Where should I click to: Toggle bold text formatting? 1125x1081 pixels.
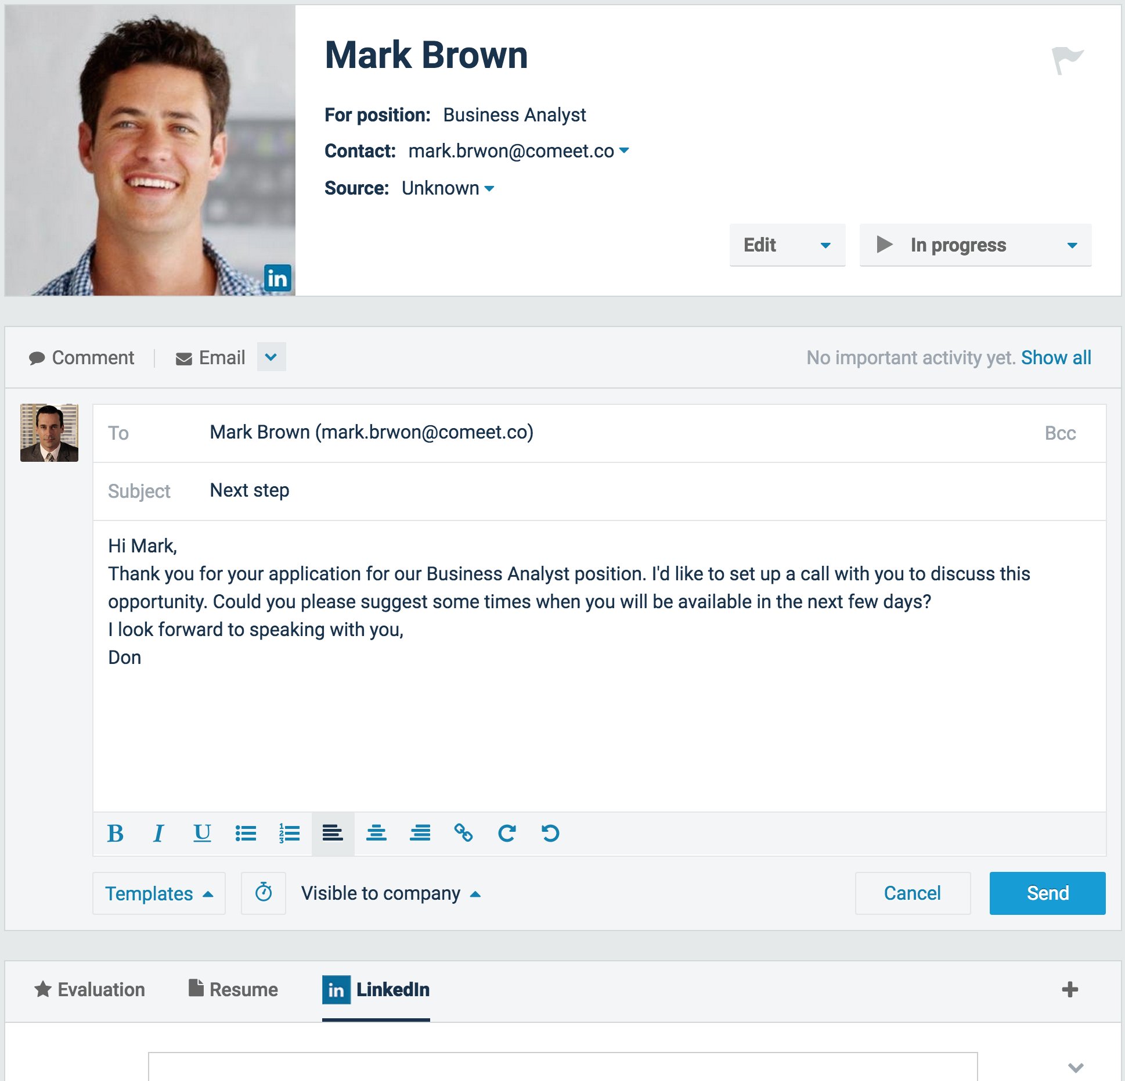point(116,834)
